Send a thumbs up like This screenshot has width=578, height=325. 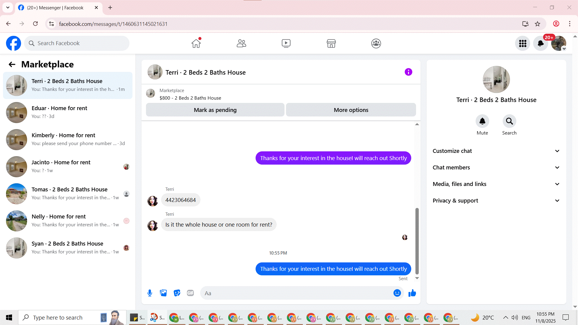(x=412, y=293)
